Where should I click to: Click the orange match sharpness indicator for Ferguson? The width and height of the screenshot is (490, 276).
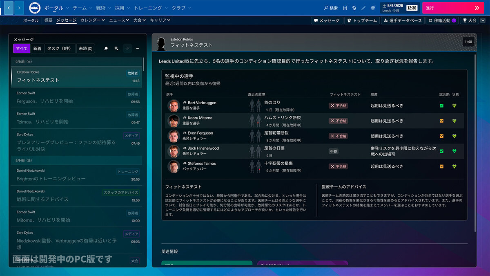point(441,136)
